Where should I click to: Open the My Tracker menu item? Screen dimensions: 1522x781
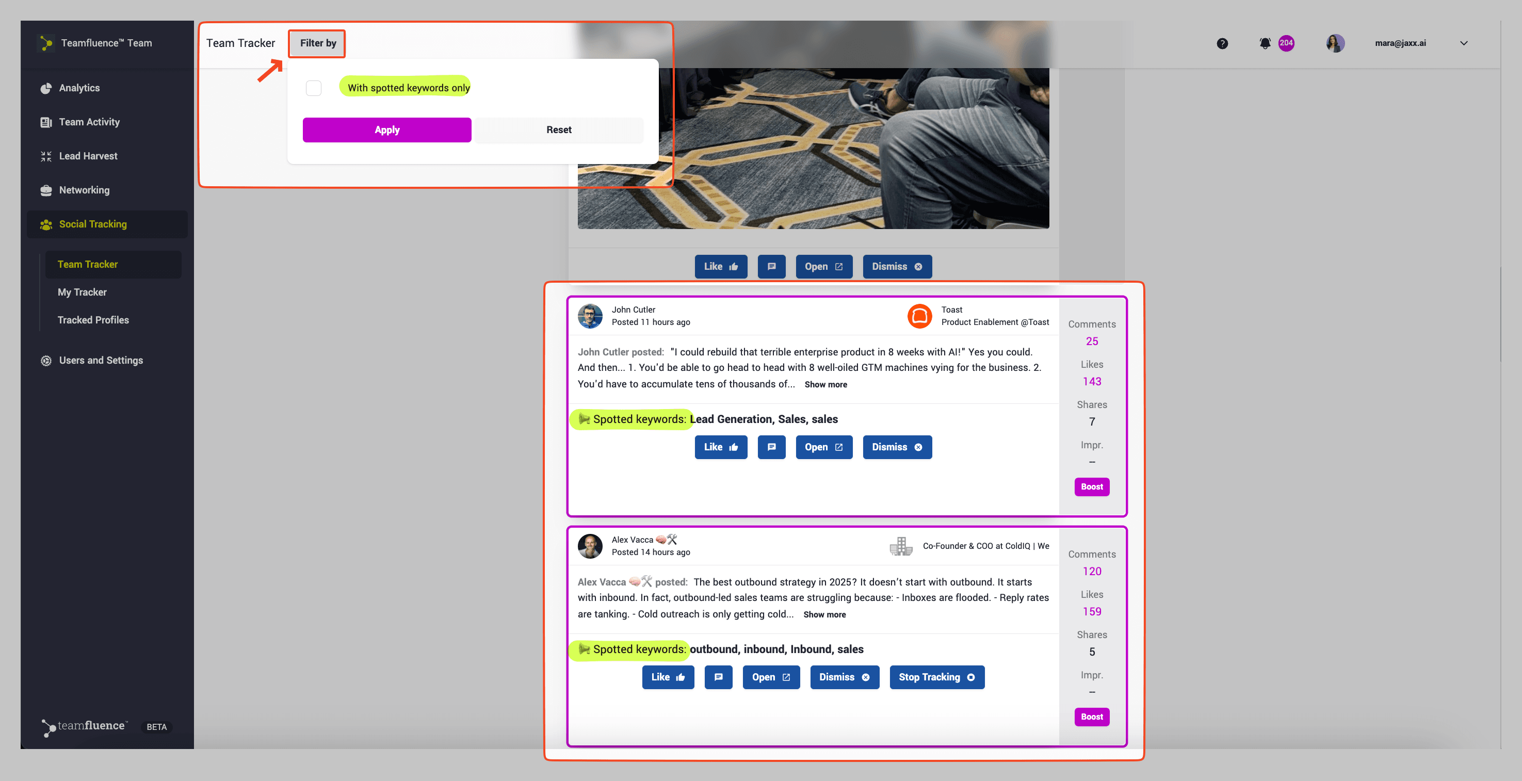tap(82, 292)
